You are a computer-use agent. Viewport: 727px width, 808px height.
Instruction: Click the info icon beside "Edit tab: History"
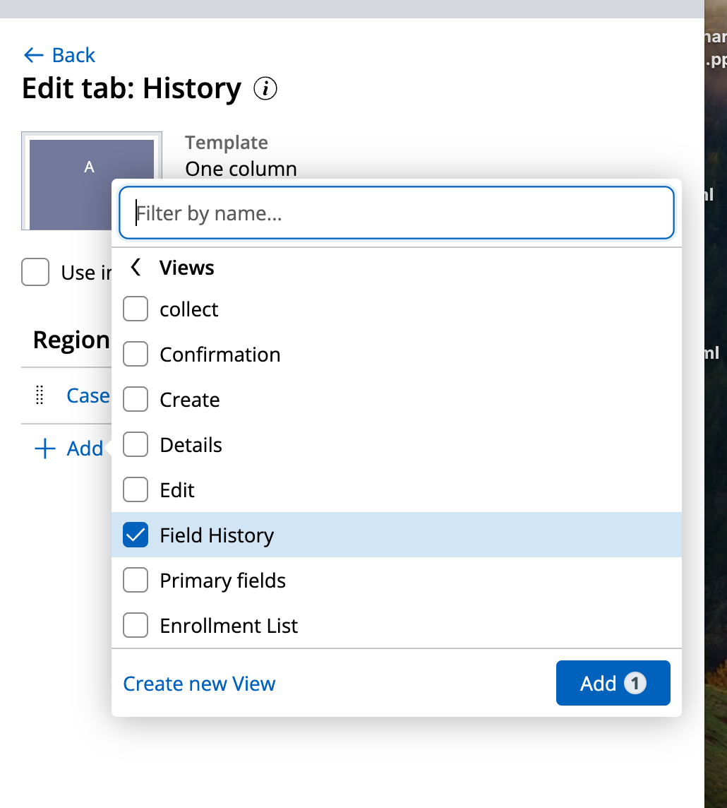pos(265,88)
